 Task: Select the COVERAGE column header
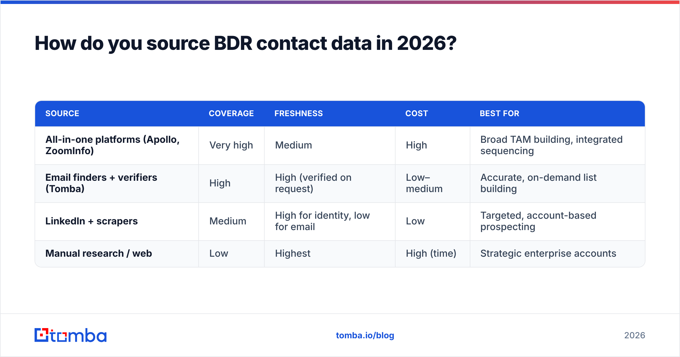(231, 113)
